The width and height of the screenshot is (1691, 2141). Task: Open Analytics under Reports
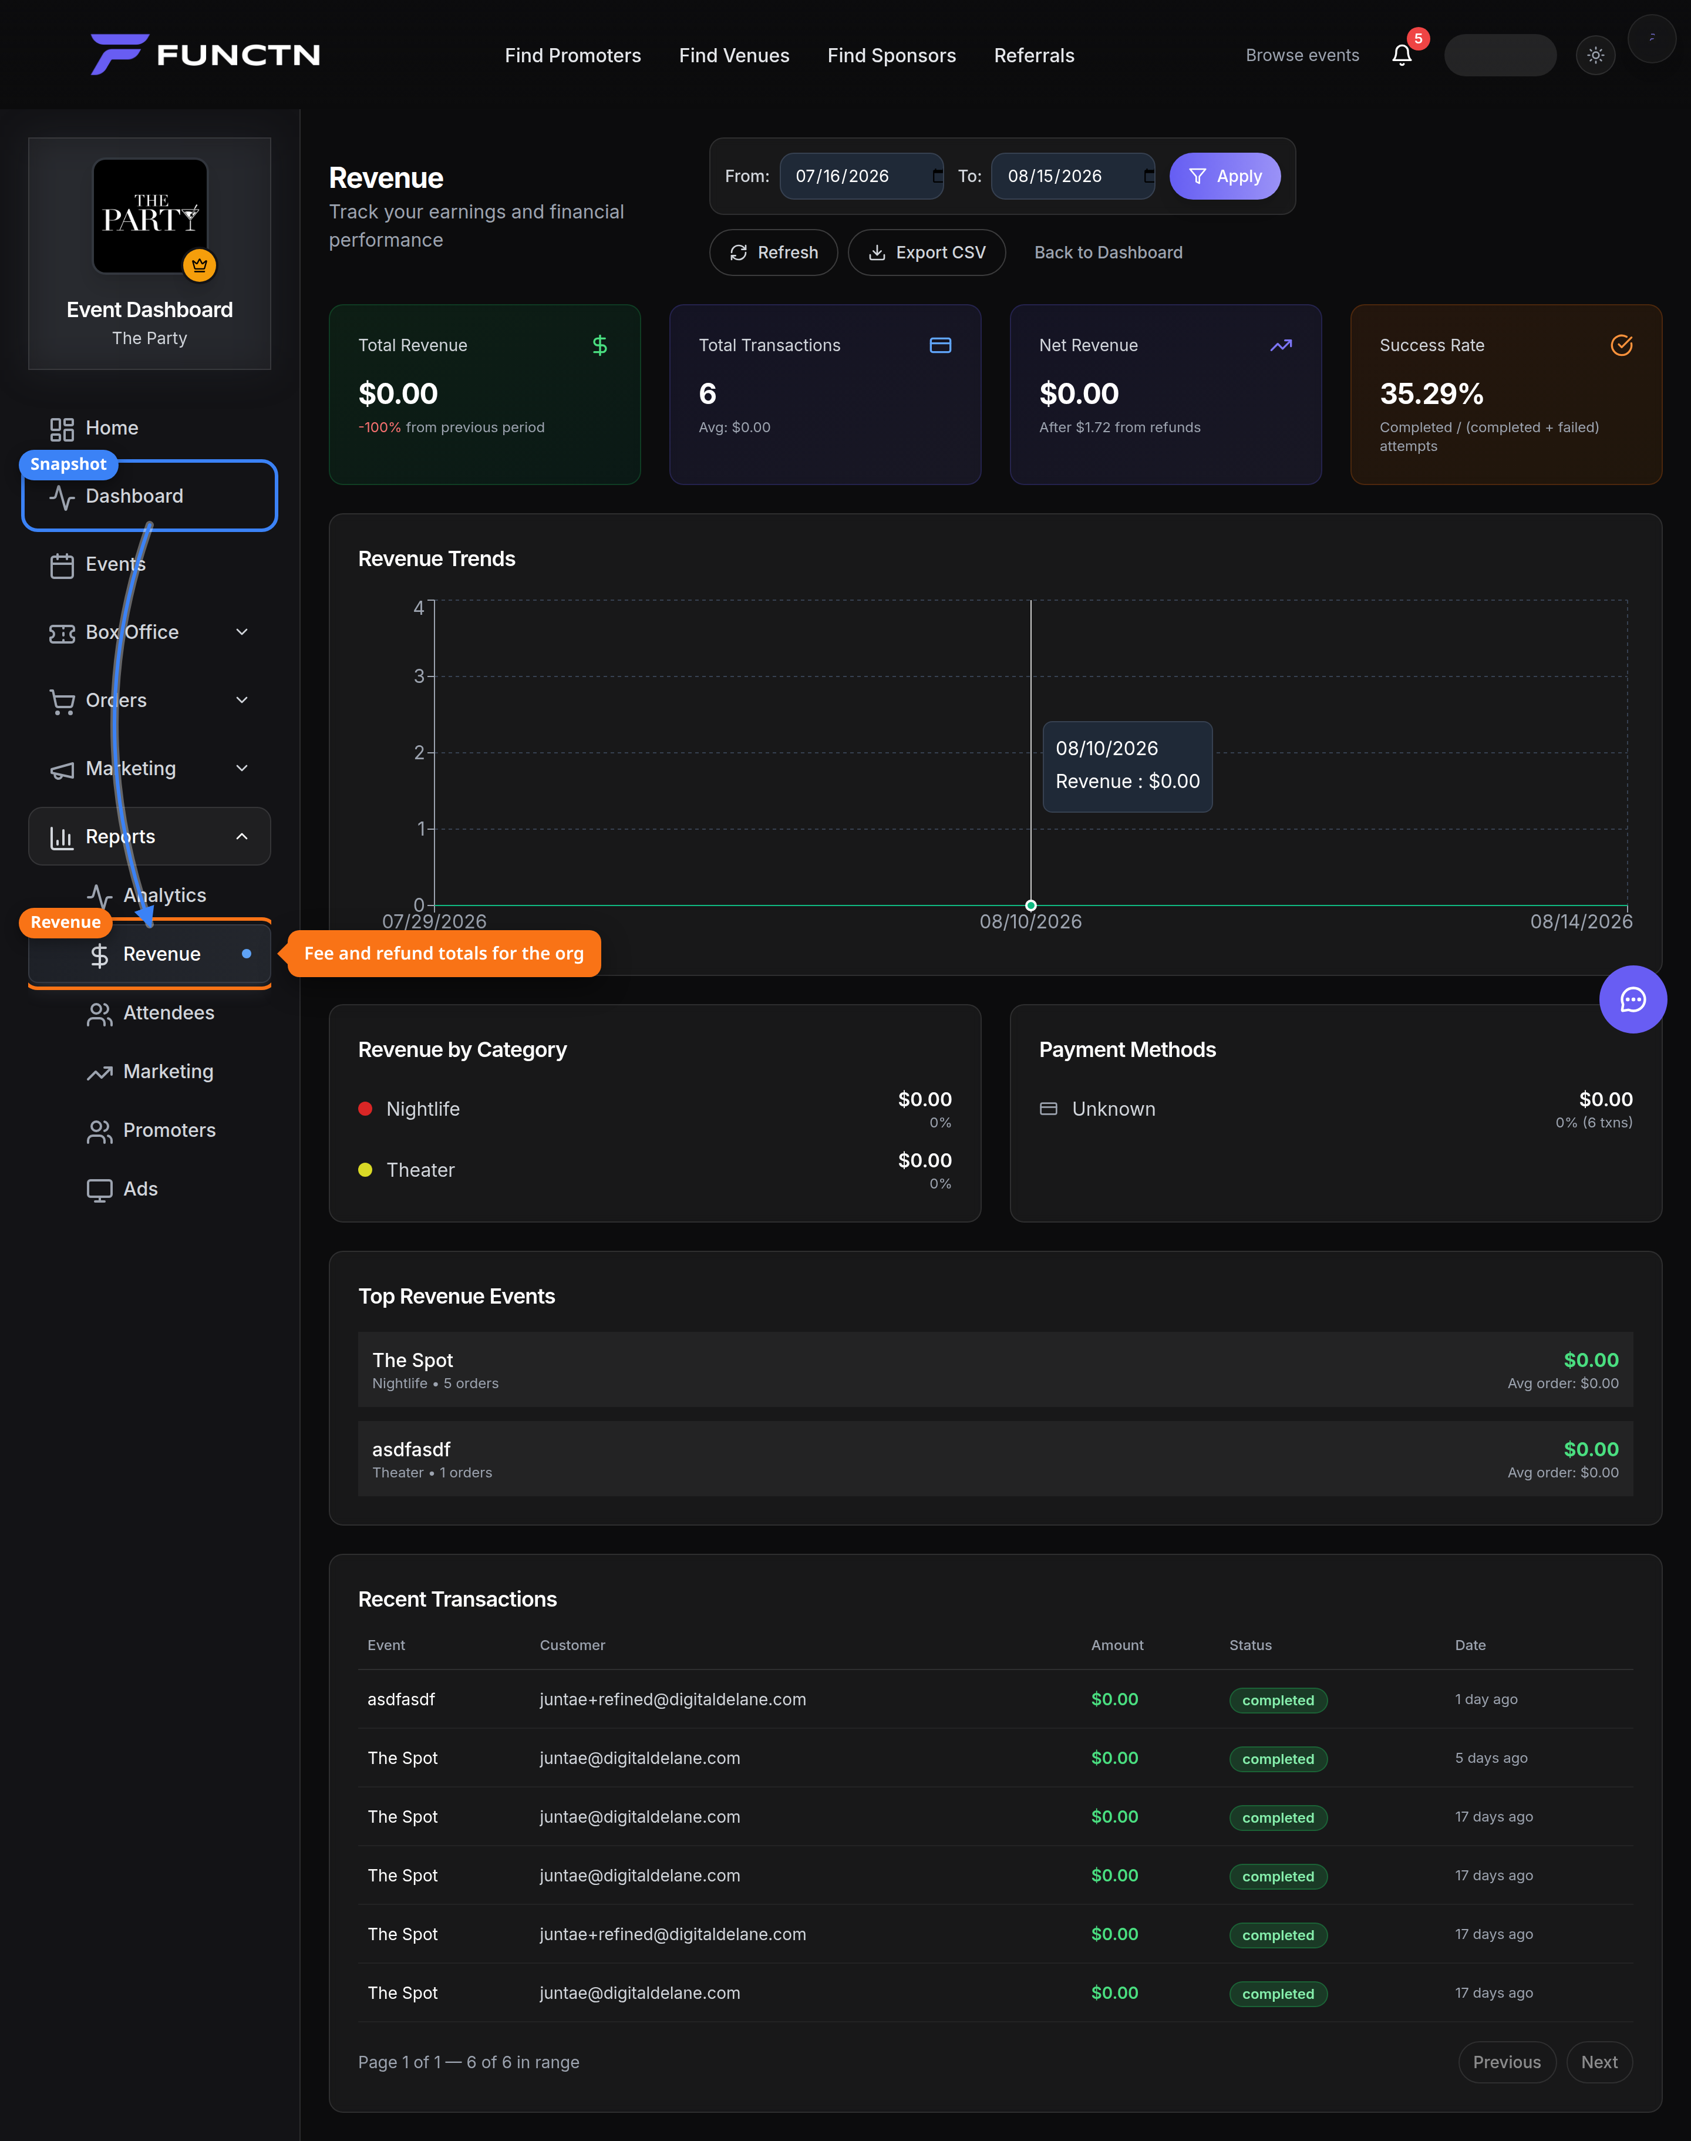[x=164, y=896]
